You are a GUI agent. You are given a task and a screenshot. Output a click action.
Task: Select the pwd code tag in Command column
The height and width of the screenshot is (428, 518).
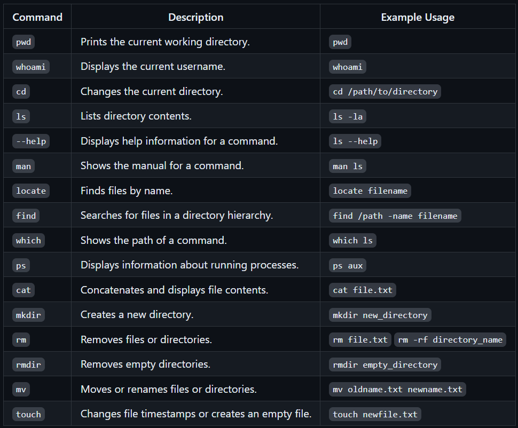click(x=23, y=42)
